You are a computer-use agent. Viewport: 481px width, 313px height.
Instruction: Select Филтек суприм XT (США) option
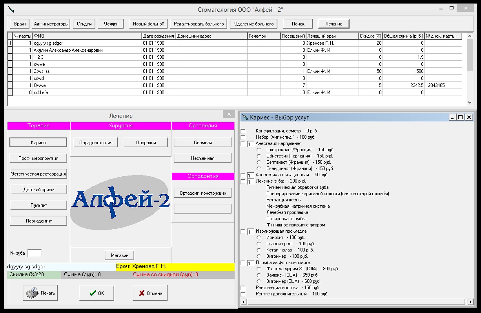click(259, 269)
